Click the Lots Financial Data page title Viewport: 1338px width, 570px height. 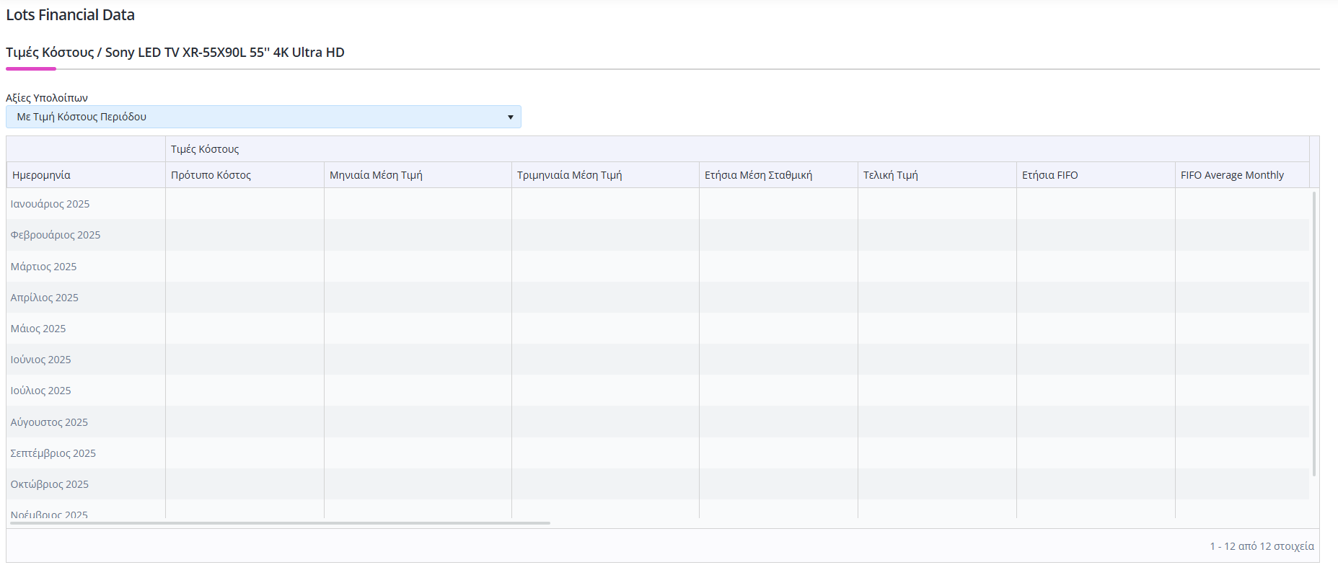[x=70, y=15]
